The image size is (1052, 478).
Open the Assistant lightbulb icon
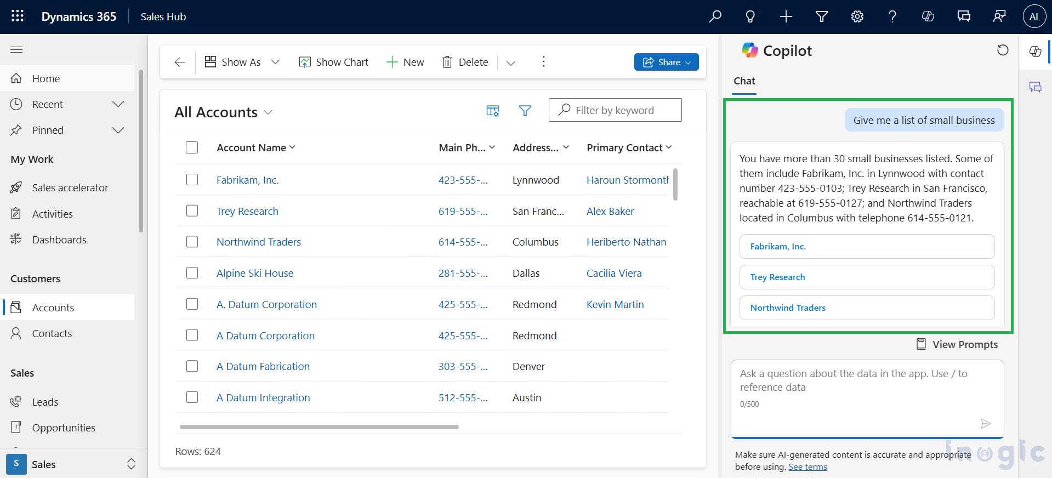(750, 16)
